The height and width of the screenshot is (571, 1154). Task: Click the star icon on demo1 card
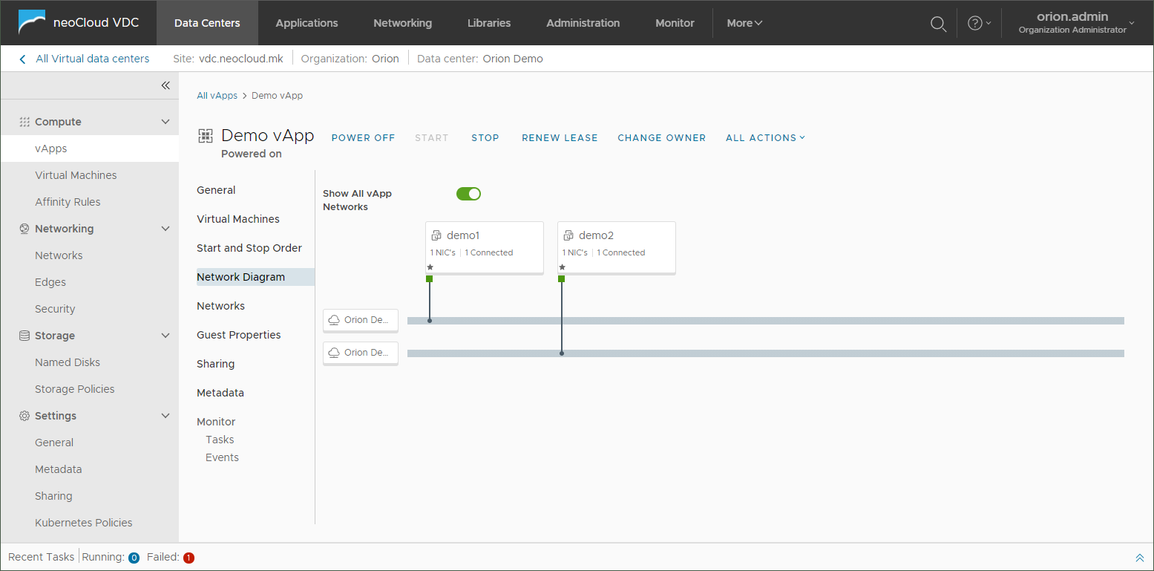[x=430, y=267]
